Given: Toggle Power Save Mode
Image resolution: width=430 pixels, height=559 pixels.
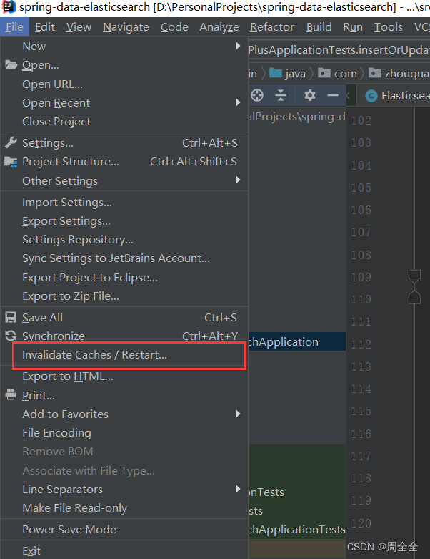Looking at the screenshot, I should [124, 530].
